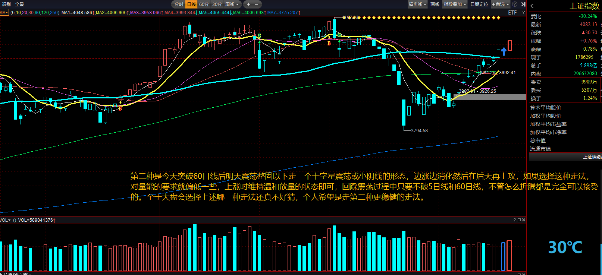Click the zoom in plus icon
This screenshot has height=275, width=602.
coord(249,4)
